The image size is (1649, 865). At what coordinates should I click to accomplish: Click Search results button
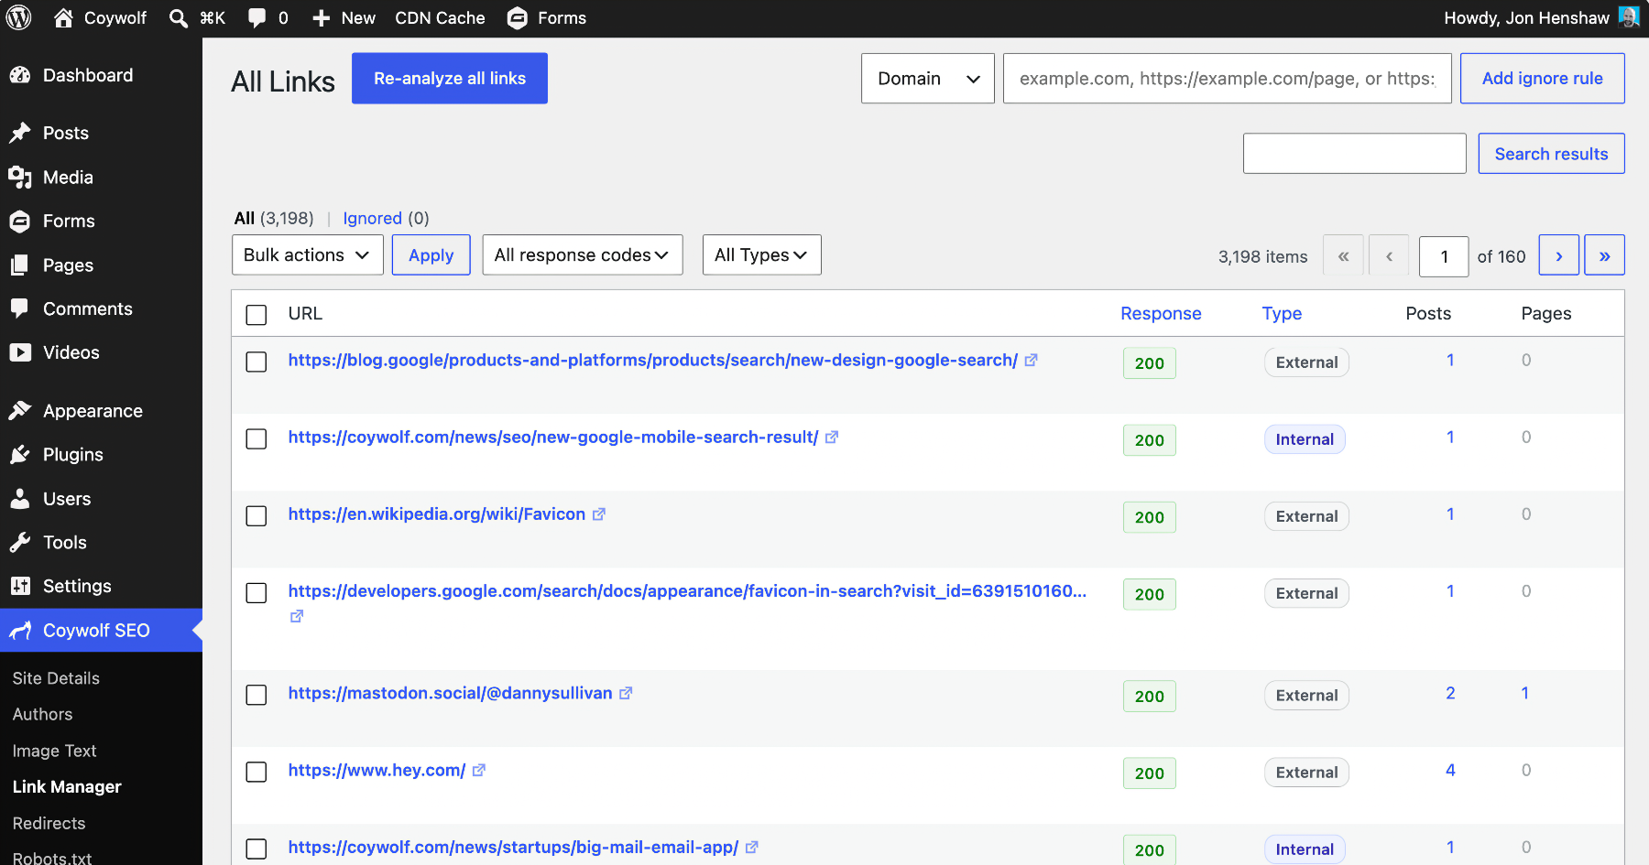tap(1552, 154)
